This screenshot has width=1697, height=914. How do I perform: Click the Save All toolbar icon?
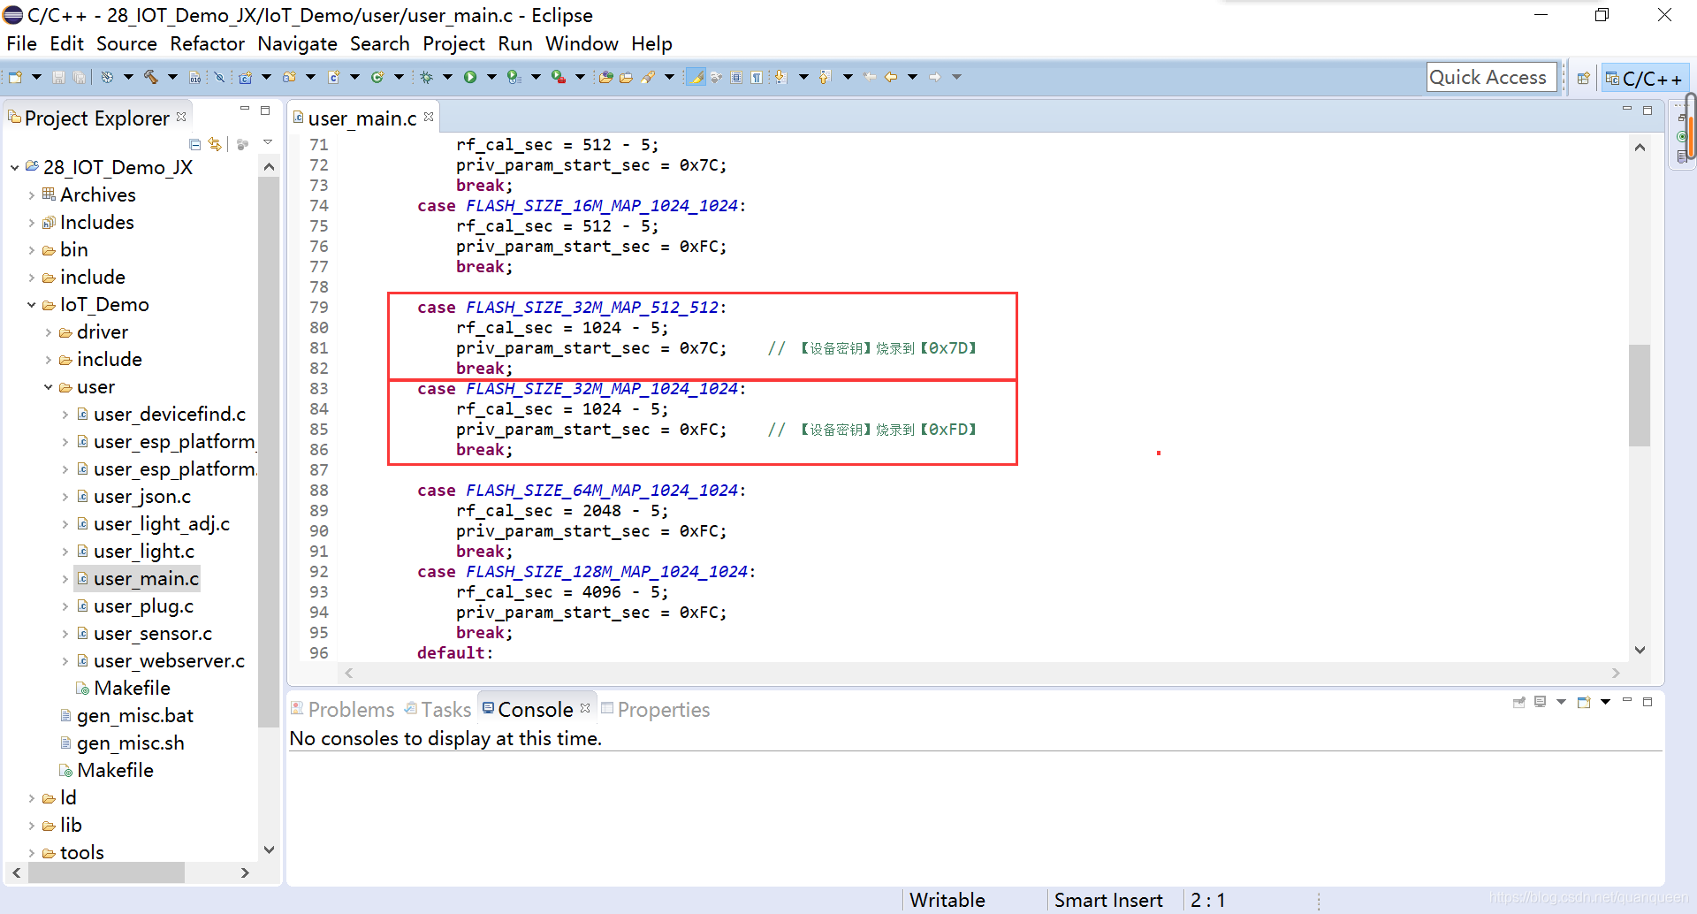79,78
